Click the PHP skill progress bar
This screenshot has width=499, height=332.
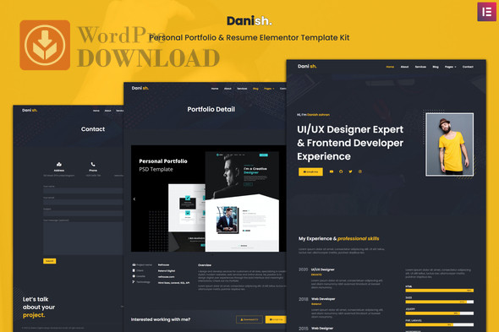point(440,324)
